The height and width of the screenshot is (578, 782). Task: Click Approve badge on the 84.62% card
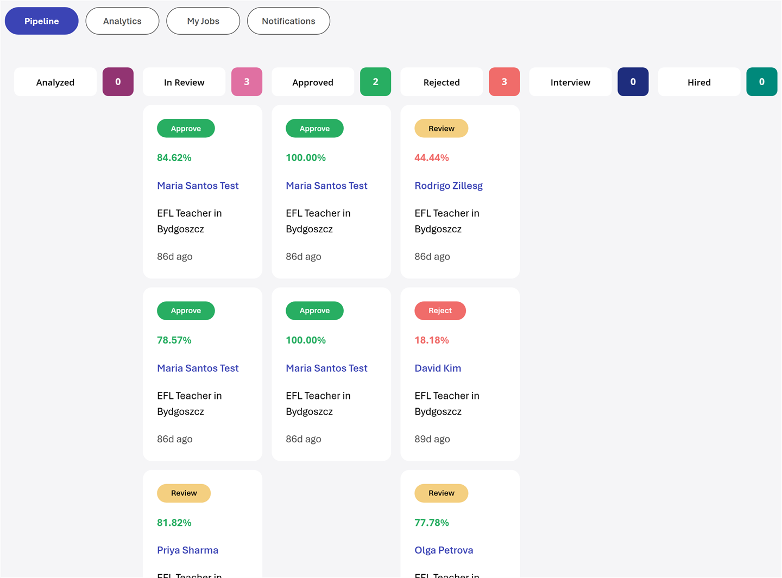click(186, 129)
